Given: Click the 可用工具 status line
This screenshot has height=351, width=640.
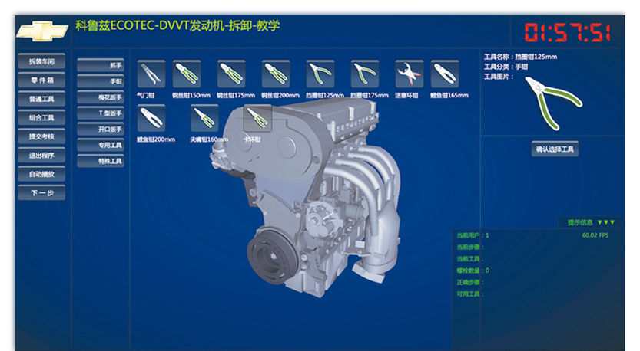Looking at the screenshot, I should click(469, 294).
